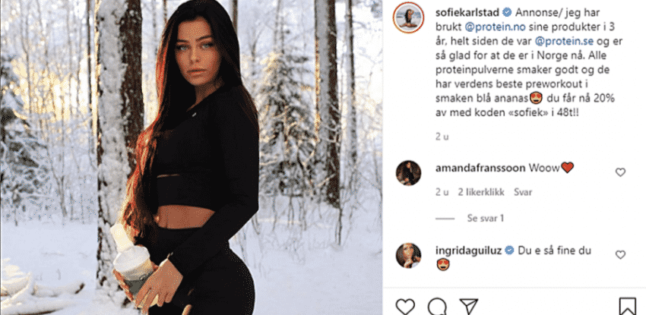The width and height of the screenshot is (646, 315).
Task: Like the post with the heart icon
Action: point(405,307)
